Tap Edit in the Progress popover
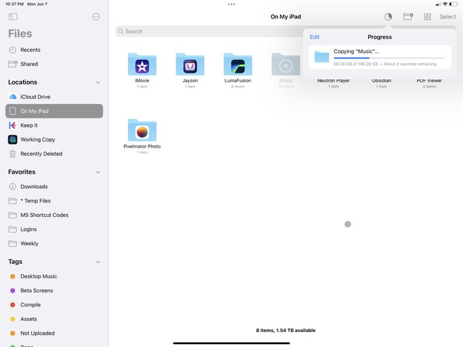The height and width of the screenshot is (347, 463). (315, 37)
